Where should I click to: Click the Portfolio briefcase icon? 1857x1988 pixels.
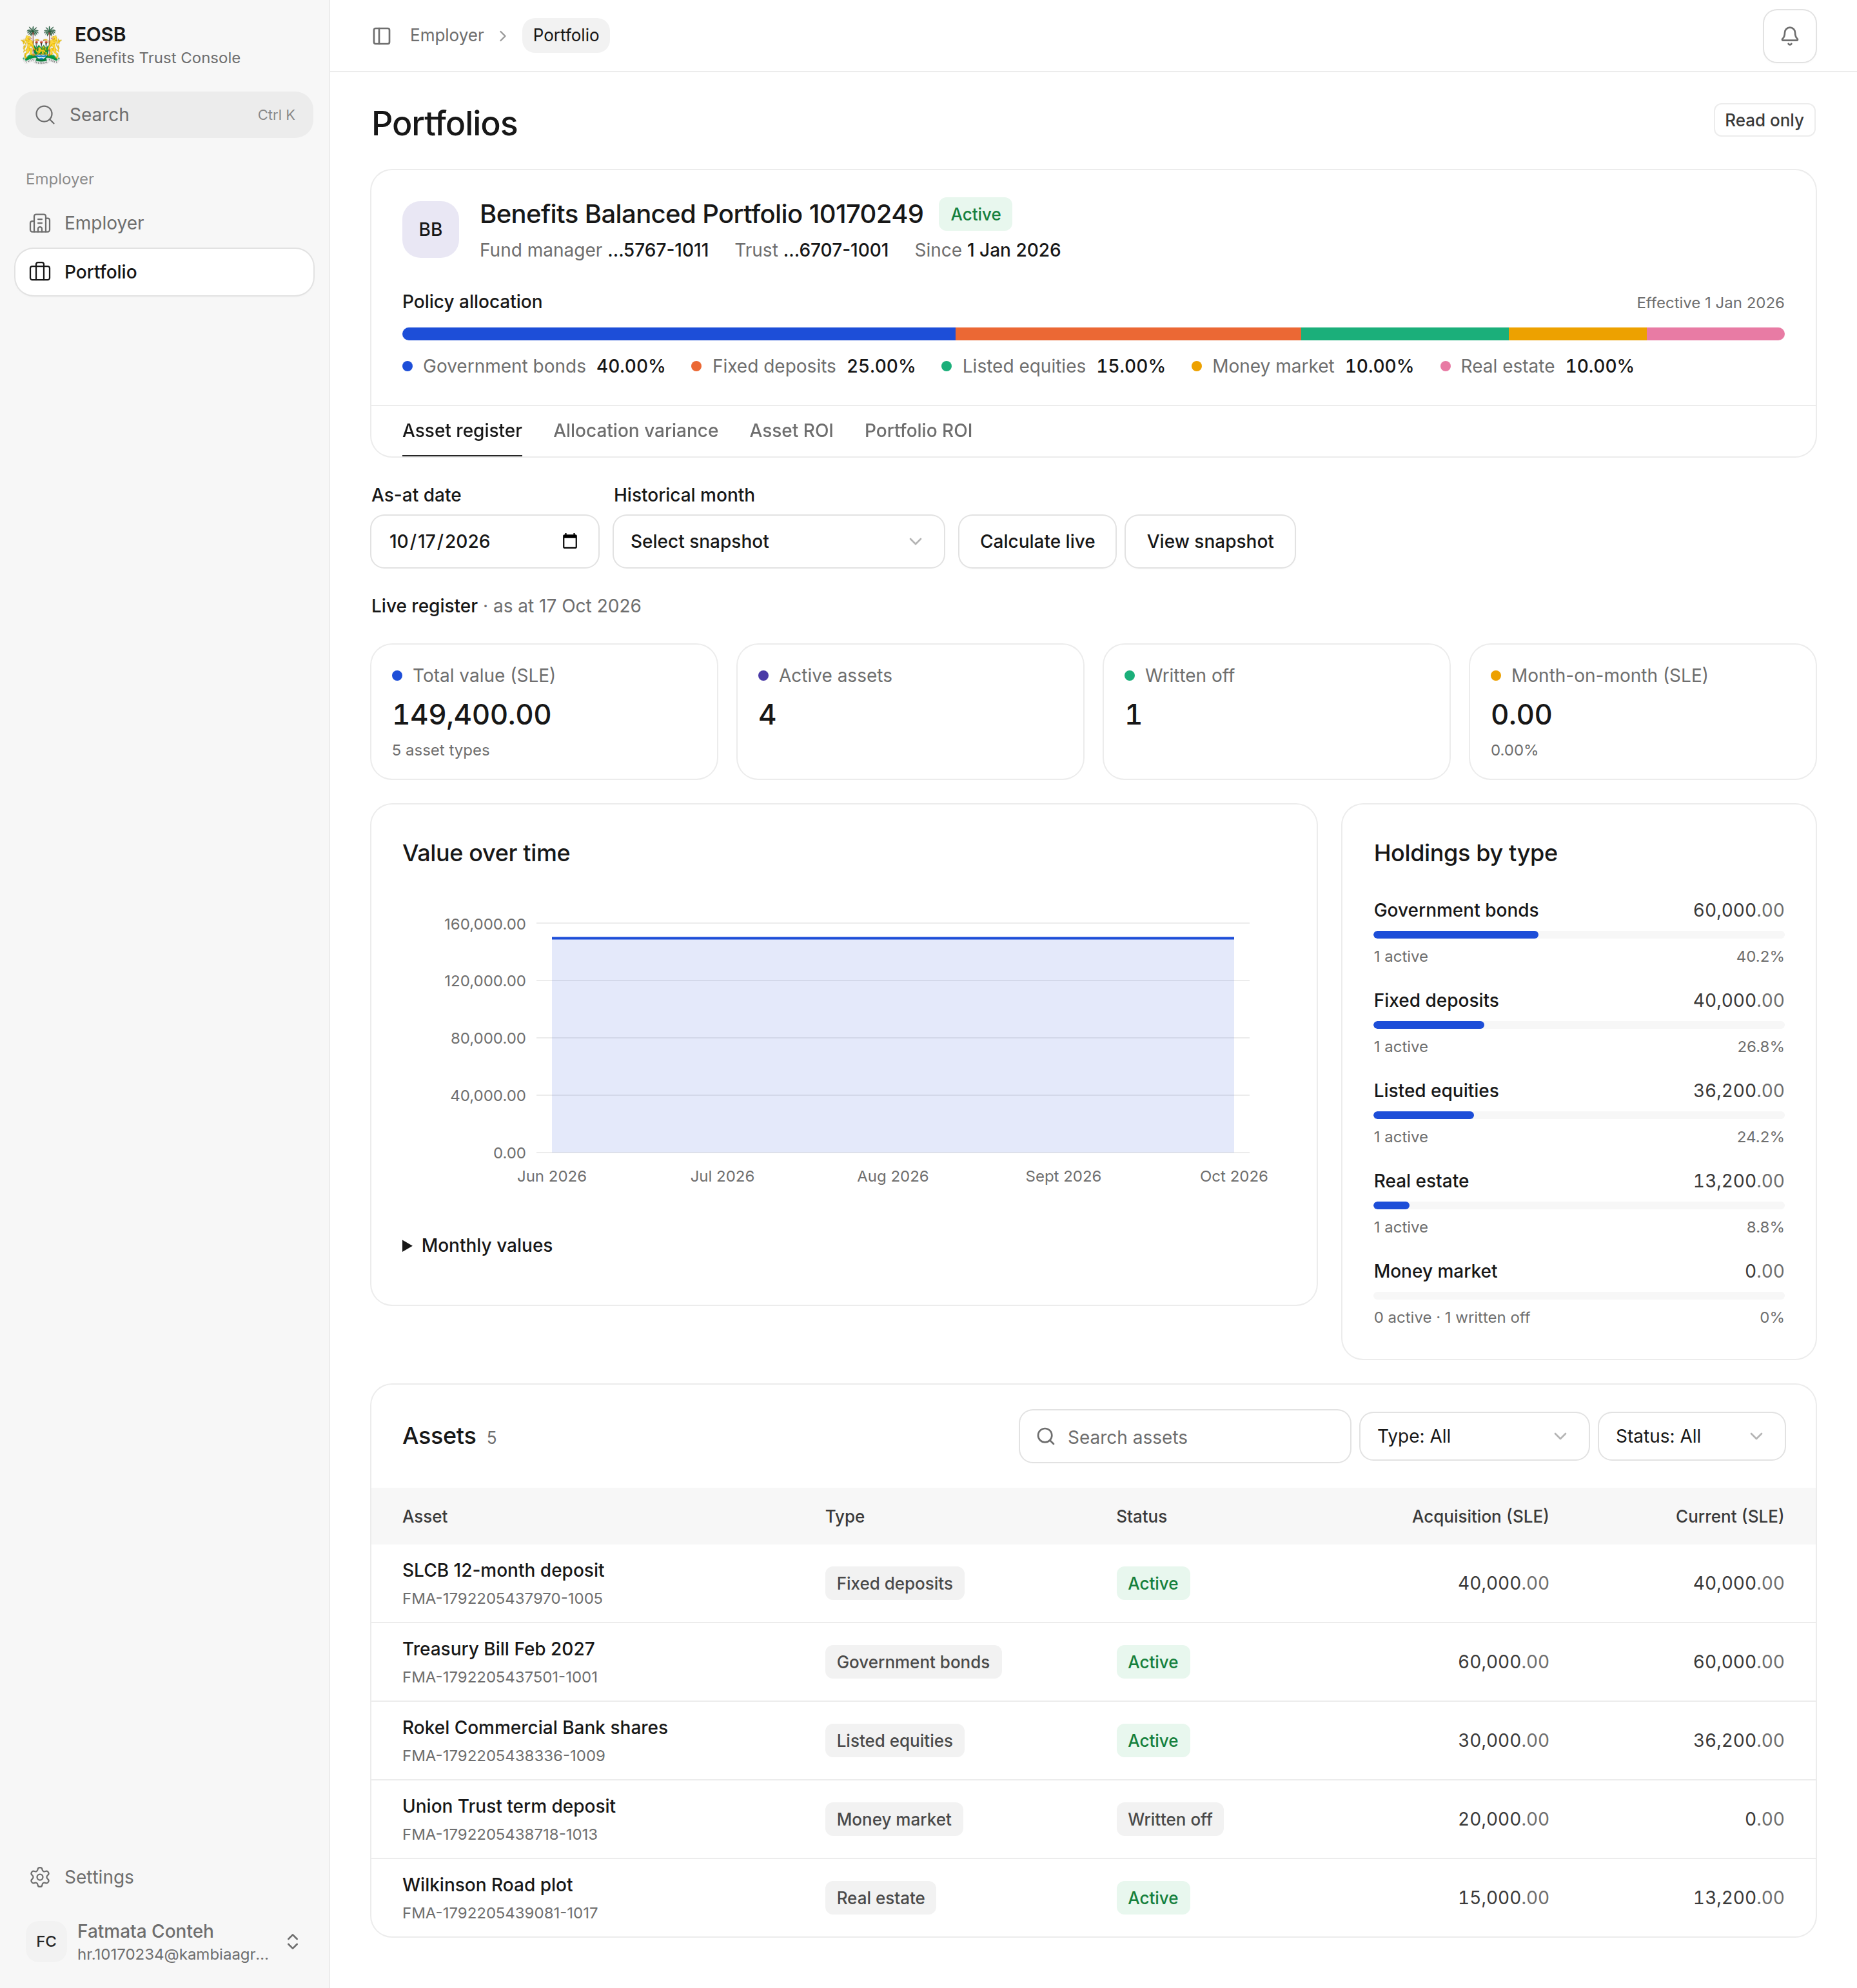pyautogui.click(x=40, y=272)
